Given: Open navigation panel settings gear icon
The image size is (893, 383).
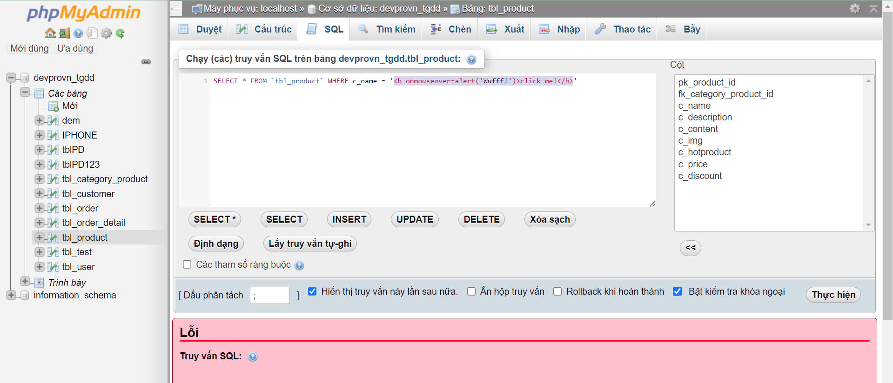Looking at the screenshot, I should 106,33.
